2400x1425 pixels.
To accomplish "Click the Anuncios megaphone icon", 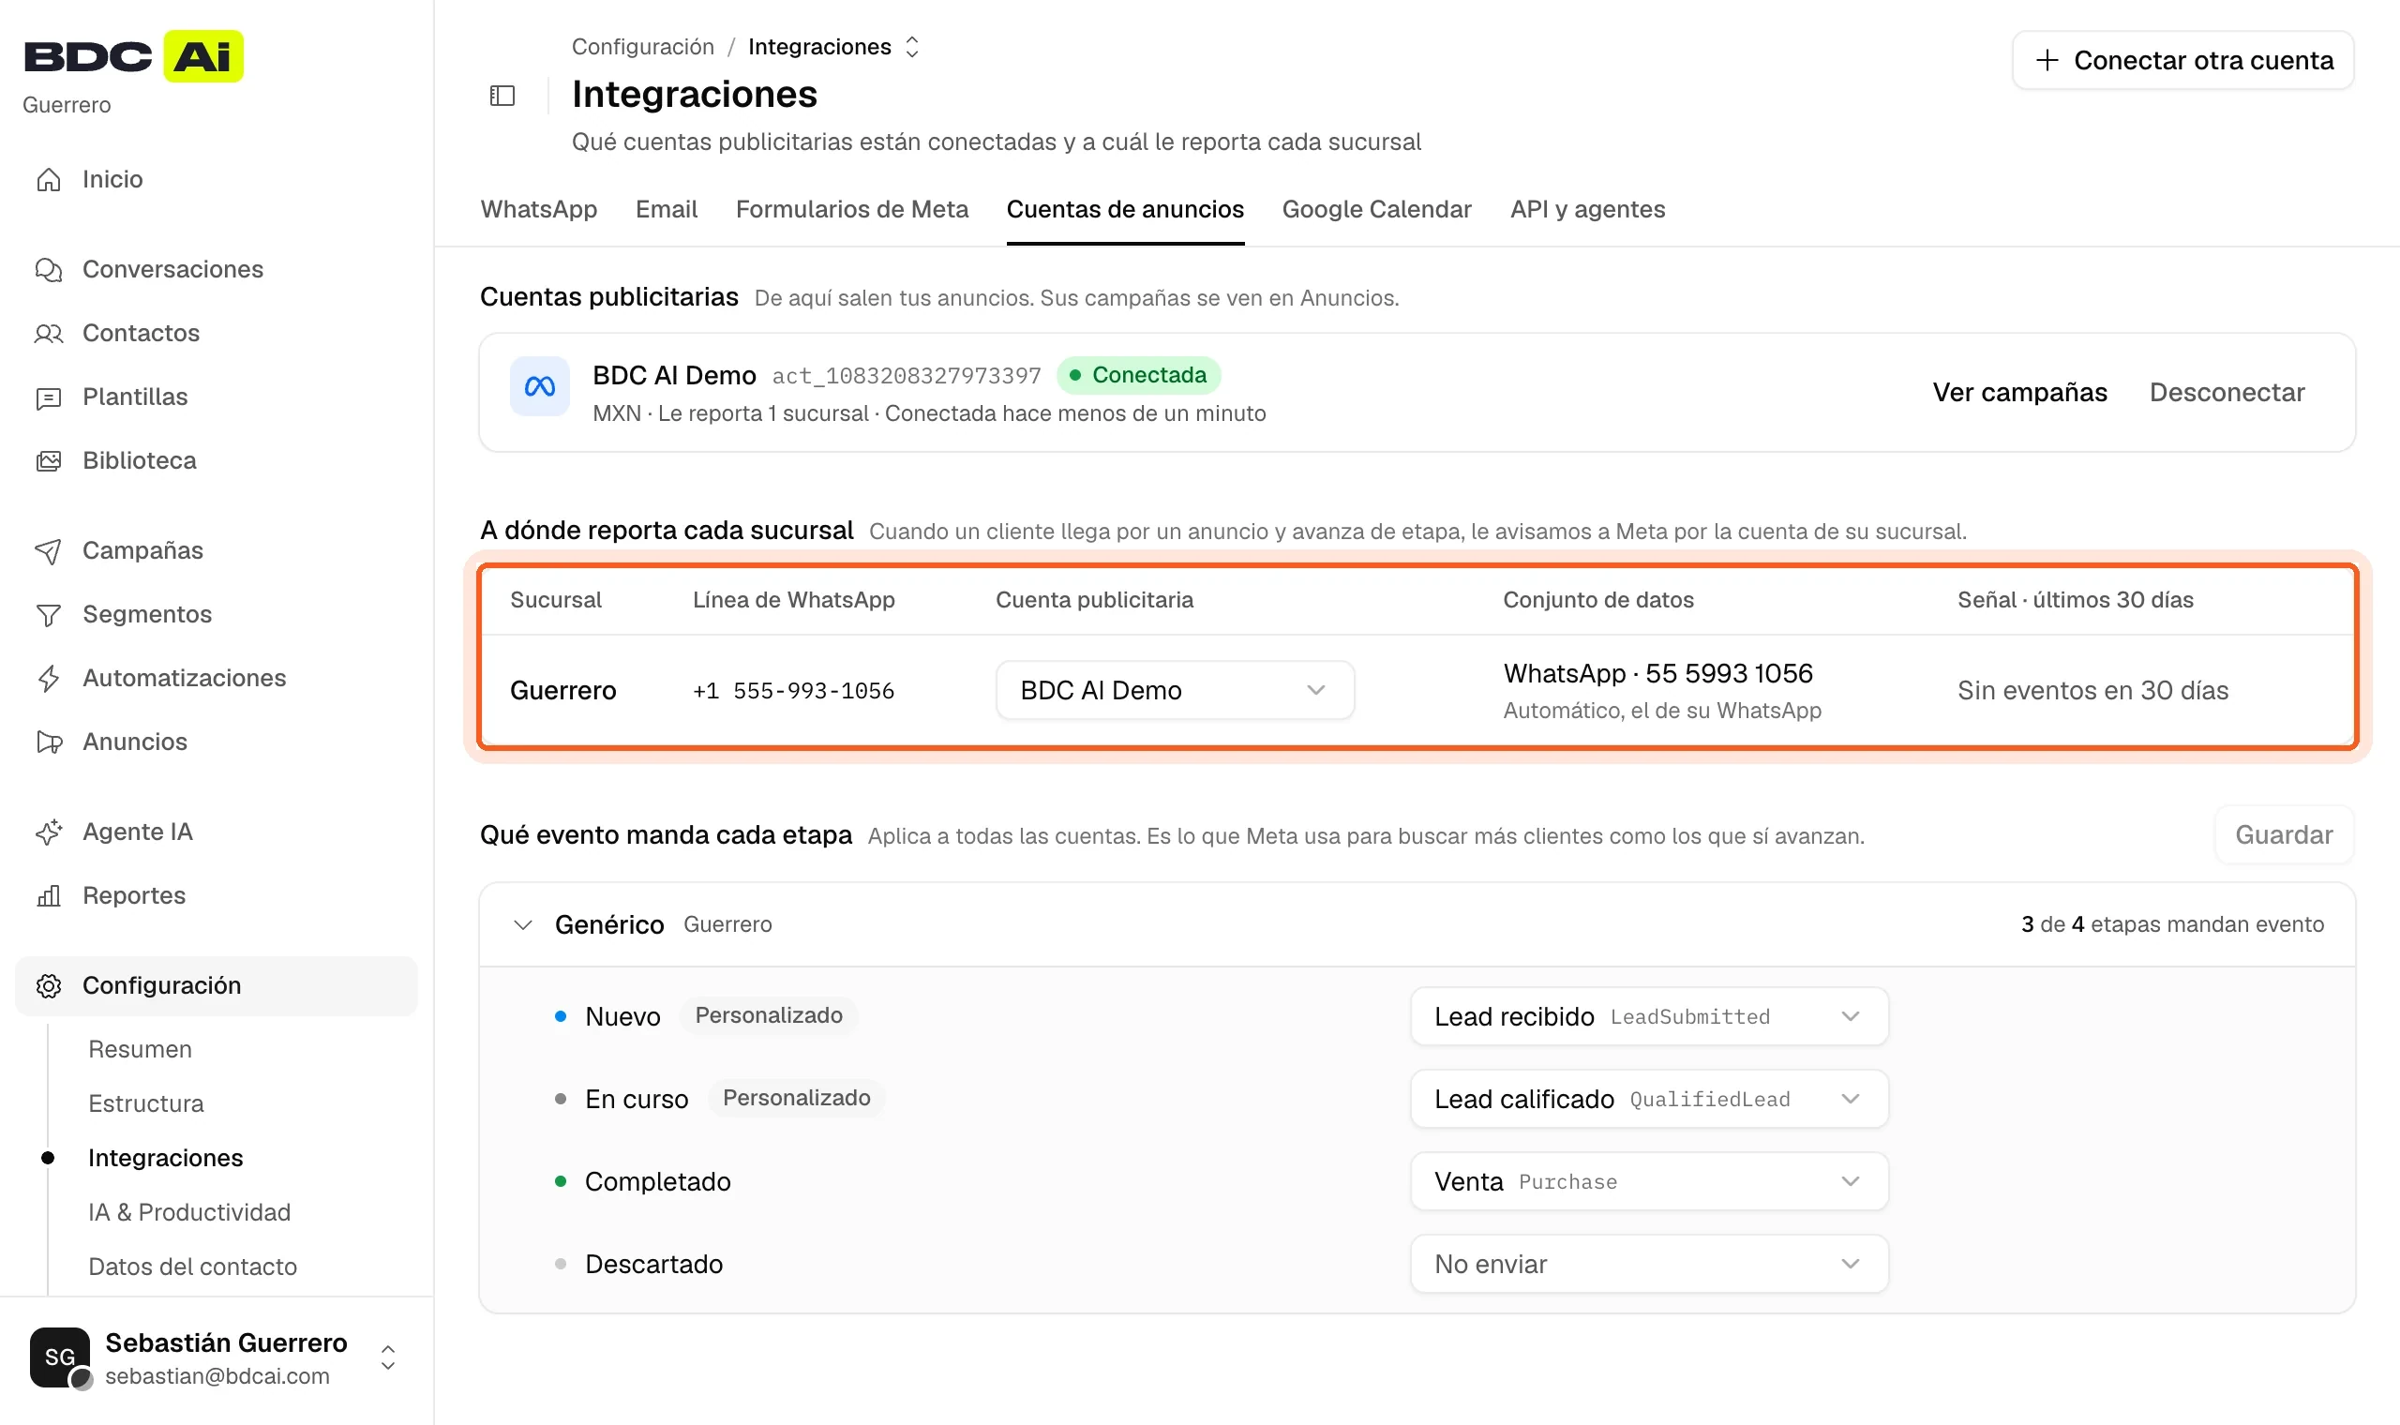I will [x=48, y=742].
